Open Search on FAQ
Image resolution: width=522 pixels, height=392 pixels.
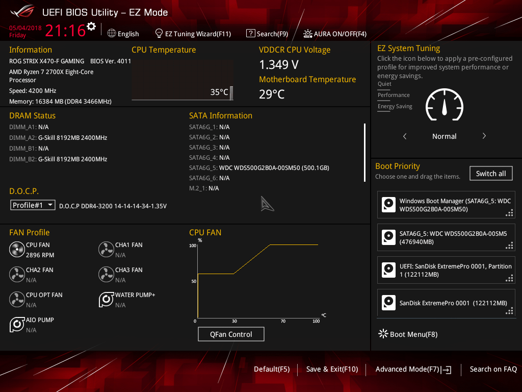coord(493,370)
